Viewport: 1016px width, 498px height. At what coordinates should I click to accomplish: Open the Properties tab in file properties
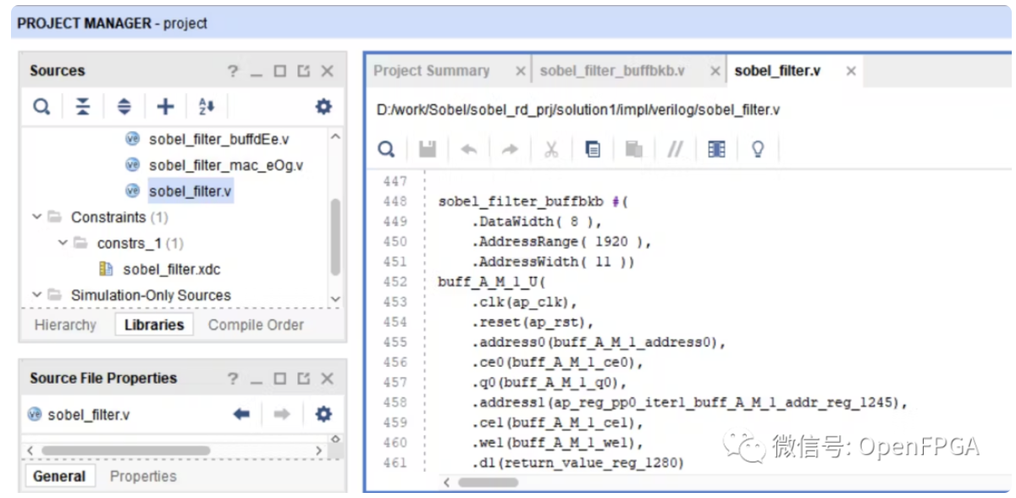(x=143, y=476)
